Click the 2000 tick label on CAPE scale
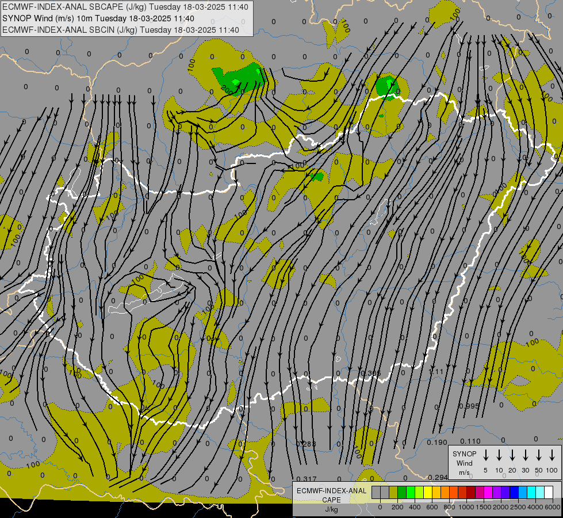 501,507
